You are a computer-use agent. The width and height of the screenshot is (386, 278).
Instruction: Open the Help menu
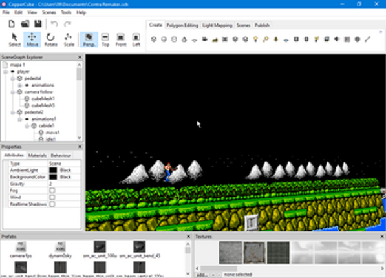[x=81, y=12]
